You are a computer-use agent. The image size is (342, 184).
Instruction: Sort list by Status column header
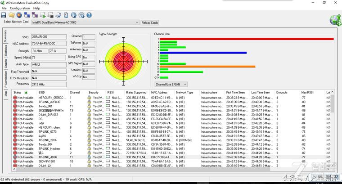click(18, 92)
